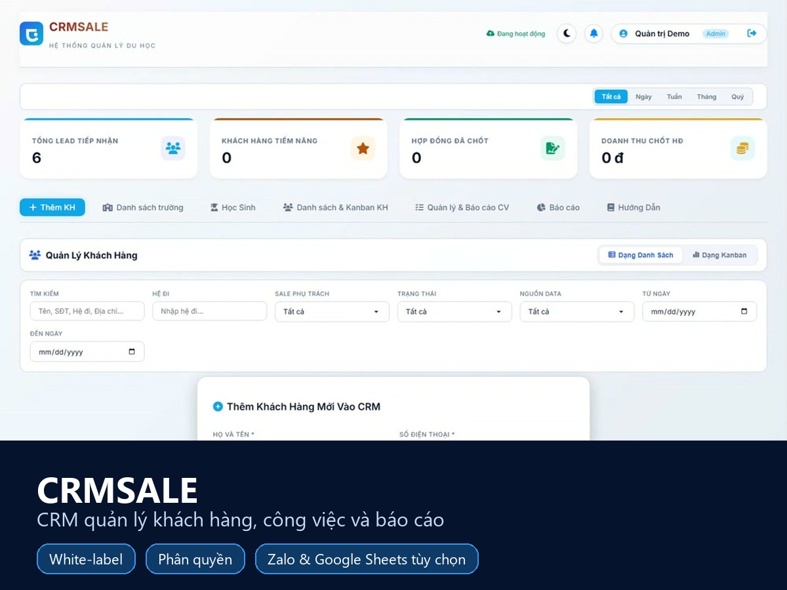Switch to Dạng Kanban view
Viewport: 787px width, 590px height.
pos(719,255)
